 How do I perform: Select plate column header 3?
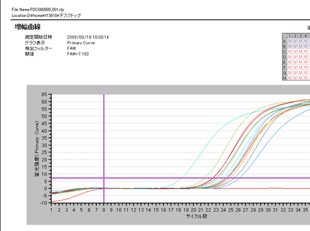300,36
